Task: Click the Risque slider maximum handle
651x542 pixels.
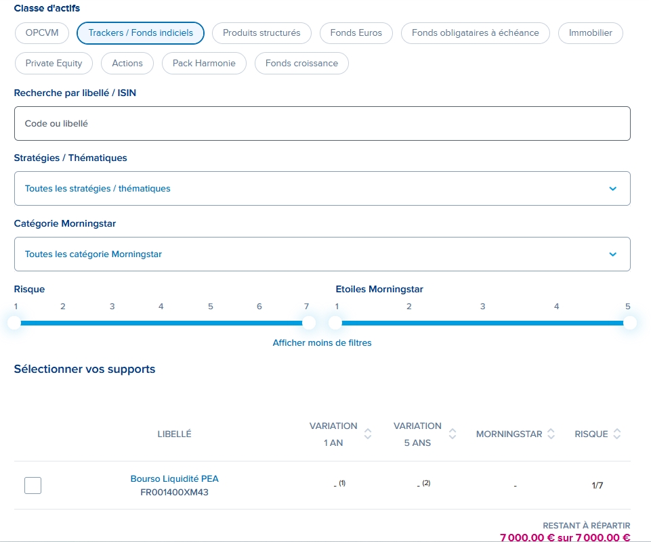Action: click(x=308, y=323)
